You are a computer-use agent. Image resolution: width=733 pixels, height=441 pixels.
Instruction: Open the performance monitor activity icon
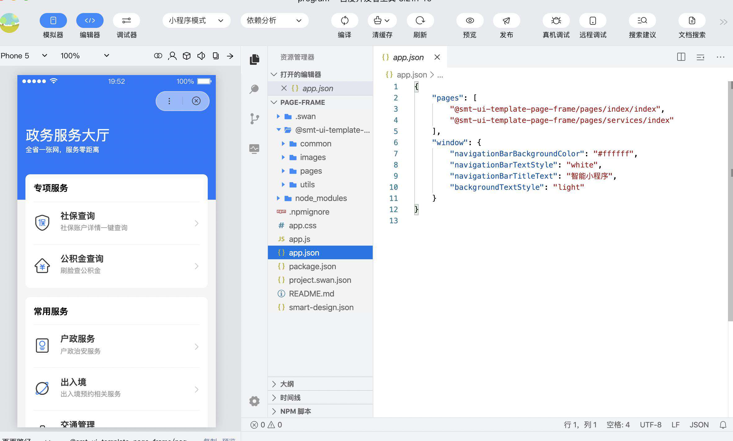pyautogui.click(x=254, y=149)
